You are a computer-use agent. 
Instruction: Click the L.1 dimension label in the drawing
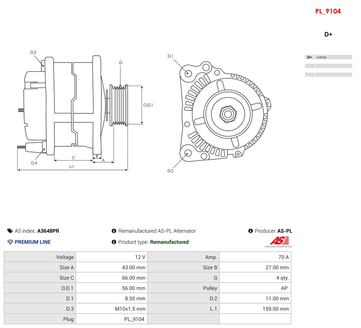(72, 167)
